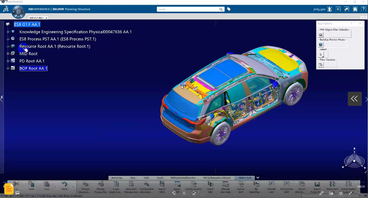Click the Synchronization tool icon
Screen dimensions: 368x198
tap(194, 184)
